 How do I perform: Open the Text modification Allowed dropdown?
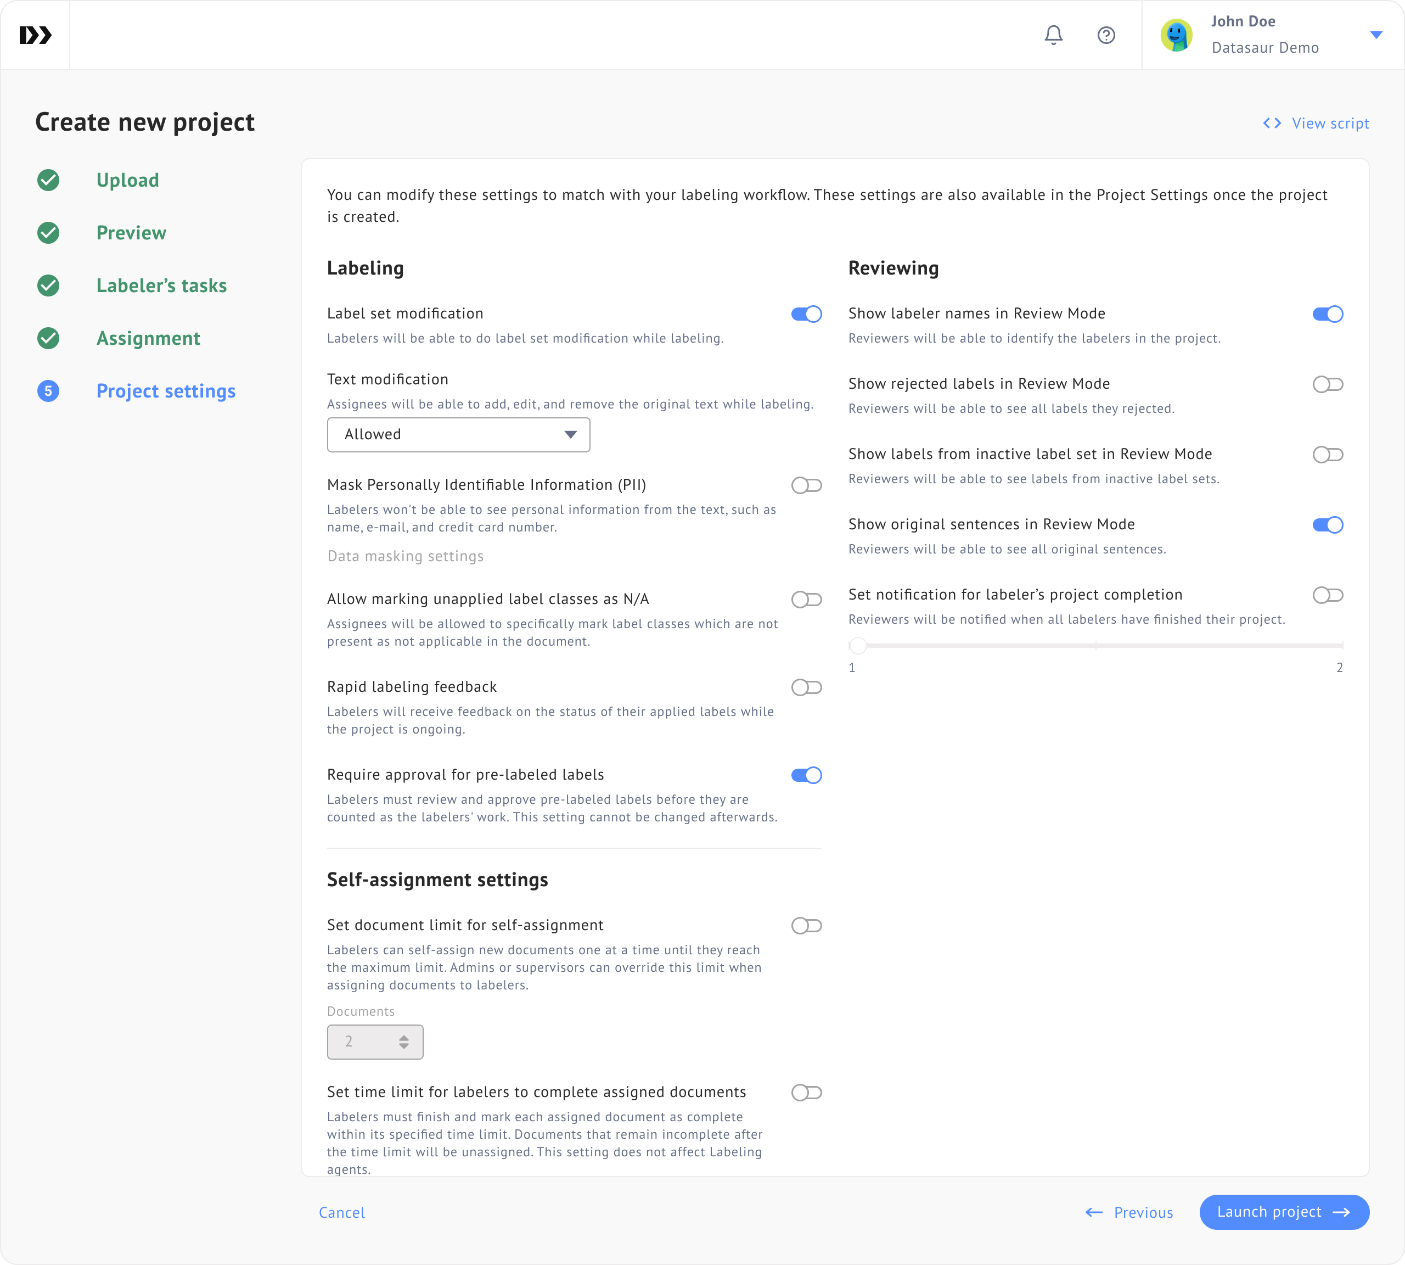point(459,434)
